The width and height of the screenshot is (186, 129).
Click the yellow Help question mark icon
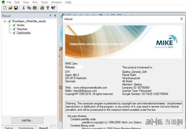pos(48,8)
